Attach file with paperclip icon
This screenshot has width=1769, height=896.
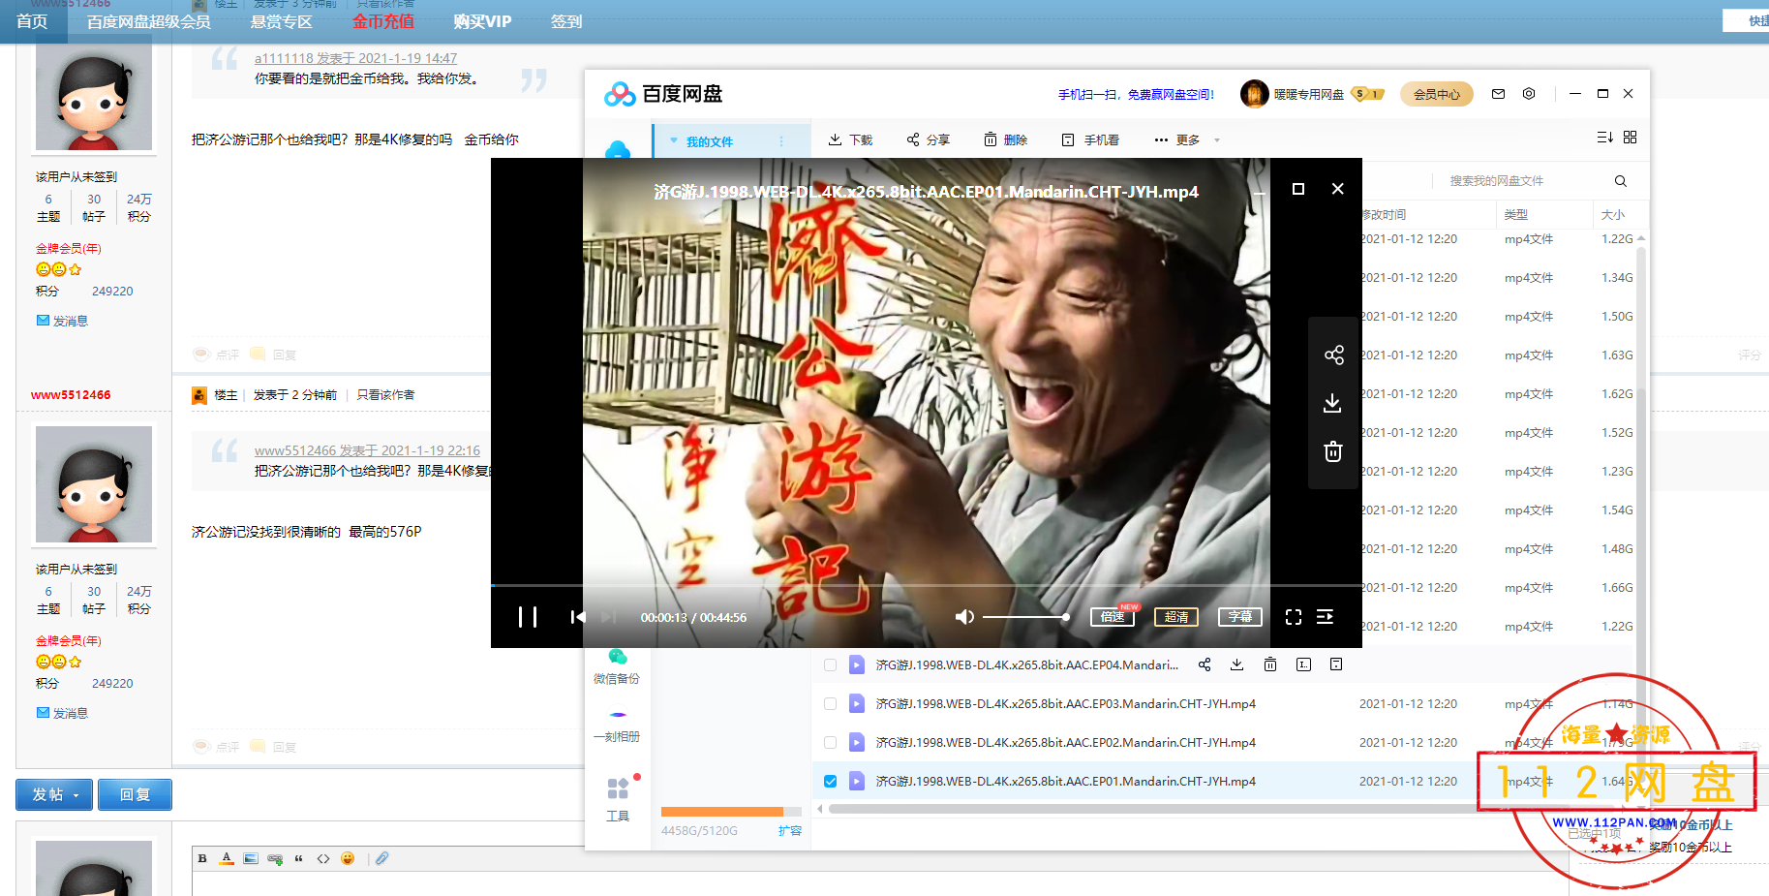382,858
